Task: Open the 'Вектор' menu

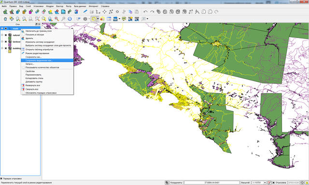Action: click(x=60, y=6)
